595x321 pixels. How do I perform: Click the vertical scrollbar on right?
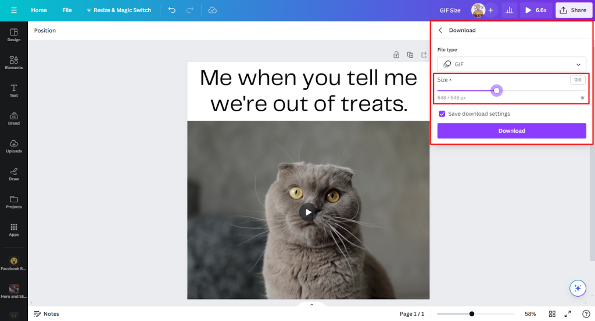[592, 203]
